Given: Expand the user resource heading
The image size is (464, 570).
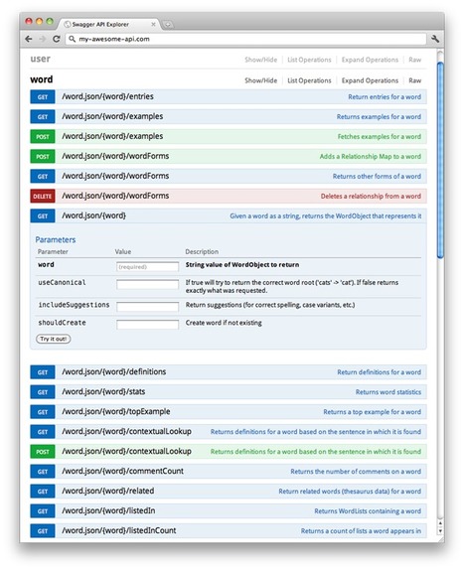Looking at the screenshot, I should pyautogui.click(x=40, y=59).
